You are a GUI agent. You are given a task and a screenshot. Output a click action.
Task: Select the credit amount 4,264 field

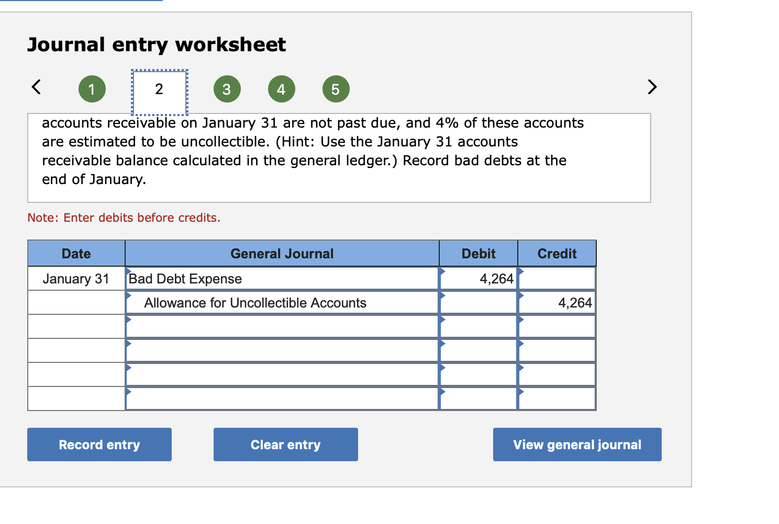pyautogui.click(x=557, y=302)
